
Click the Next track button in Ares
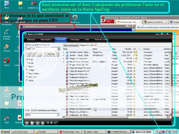(38, 123)
